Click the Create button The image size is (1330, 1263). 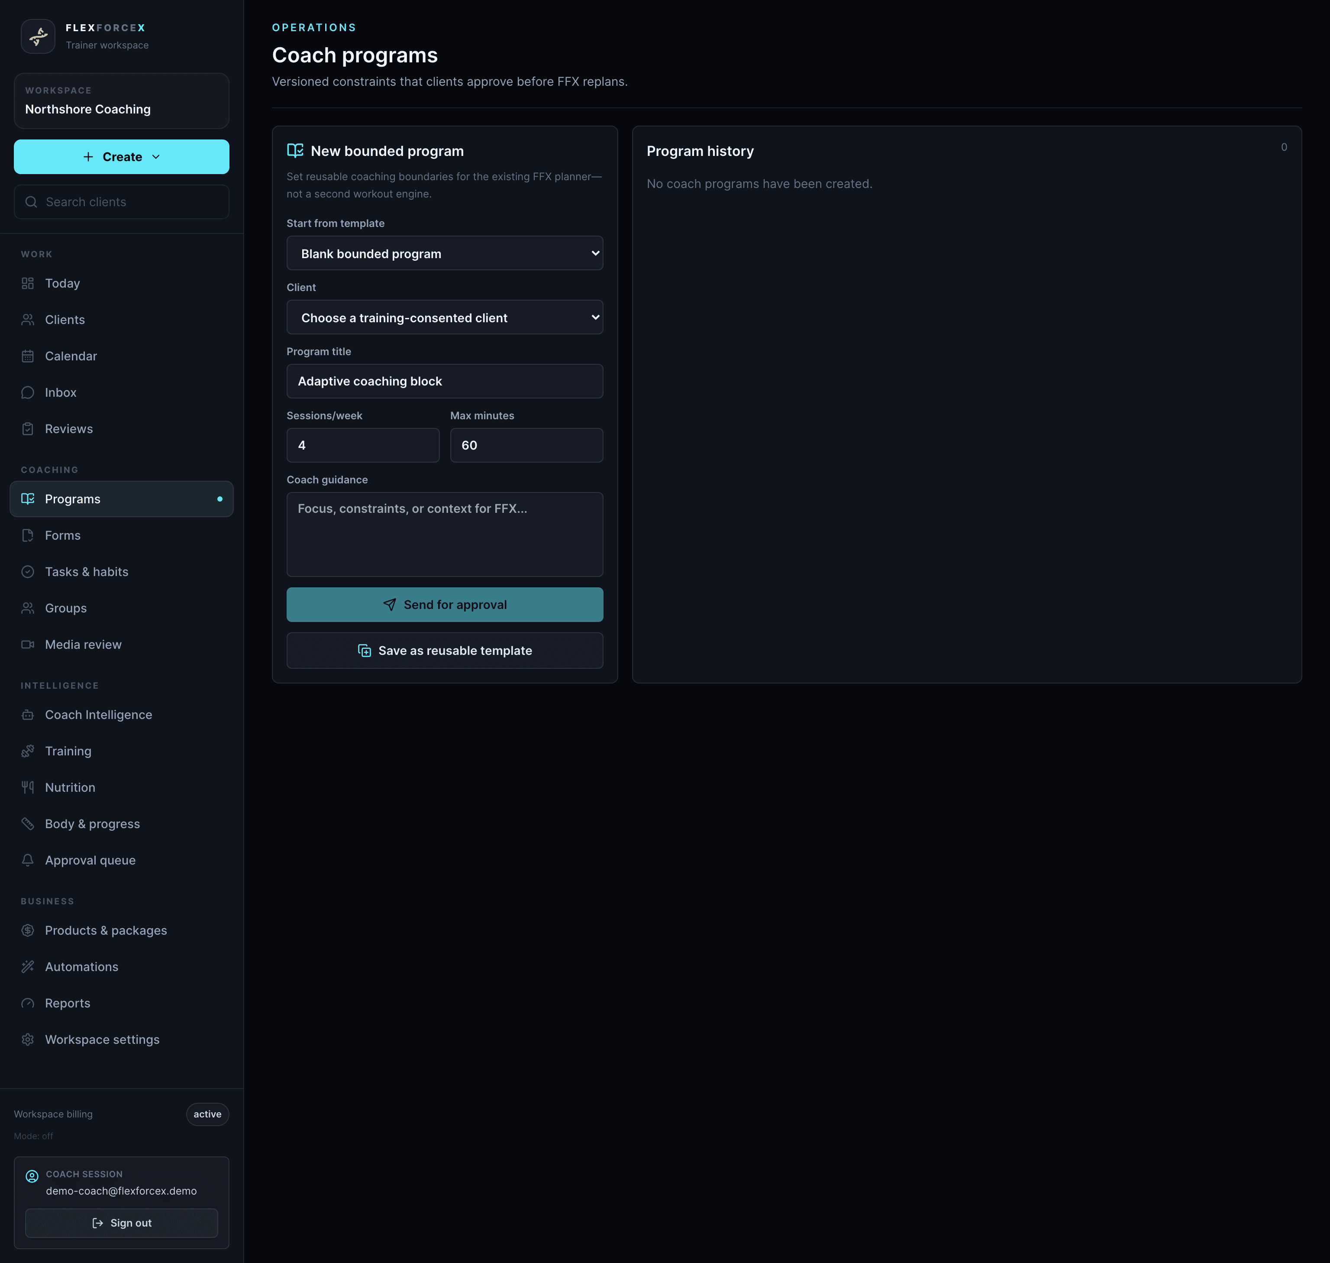(121, 157)
